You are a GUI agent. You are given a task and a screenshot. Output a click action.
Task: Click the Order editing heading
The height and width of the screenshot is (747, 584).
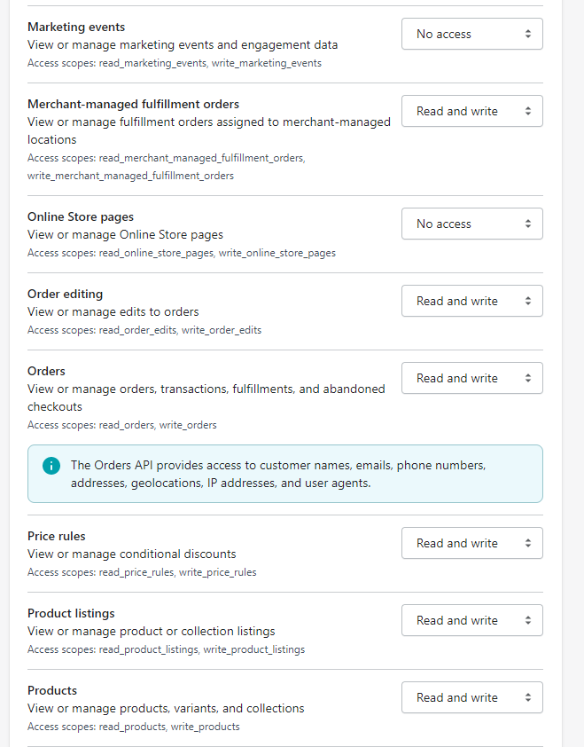[x=65, y=294]
